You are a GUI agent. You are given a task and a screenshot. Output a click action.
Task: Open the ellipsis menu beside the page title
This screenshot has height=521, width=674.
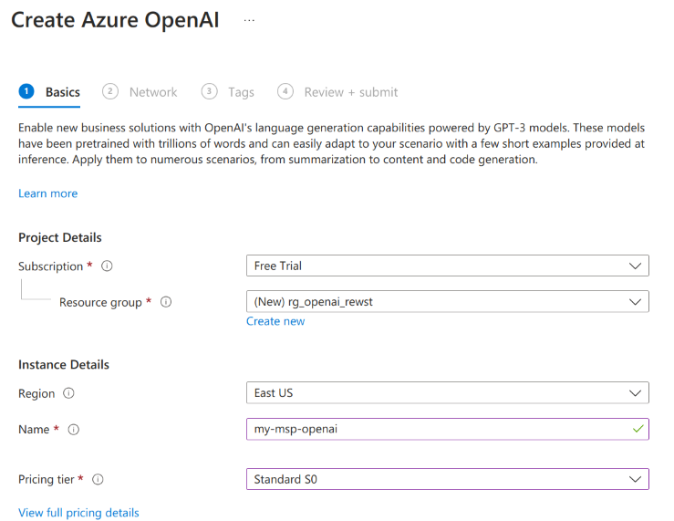pyautogui.click(x=249, y=21)
